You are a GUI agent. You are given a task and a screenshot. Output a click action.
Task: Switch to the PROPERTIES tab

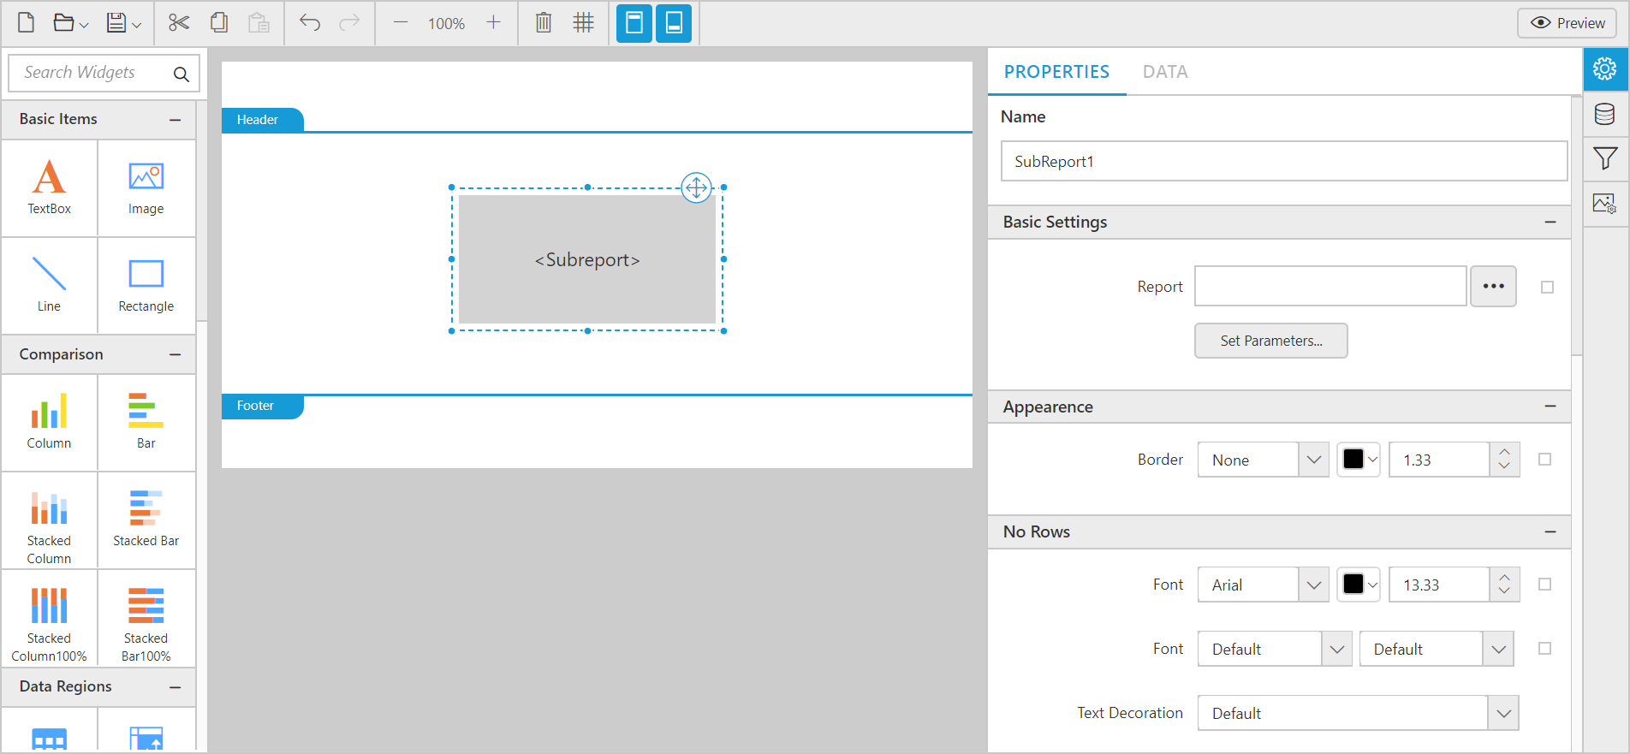1056,72
